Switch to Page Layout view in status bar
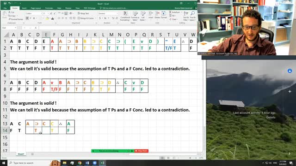296x166 pixels. pos(168,158)
